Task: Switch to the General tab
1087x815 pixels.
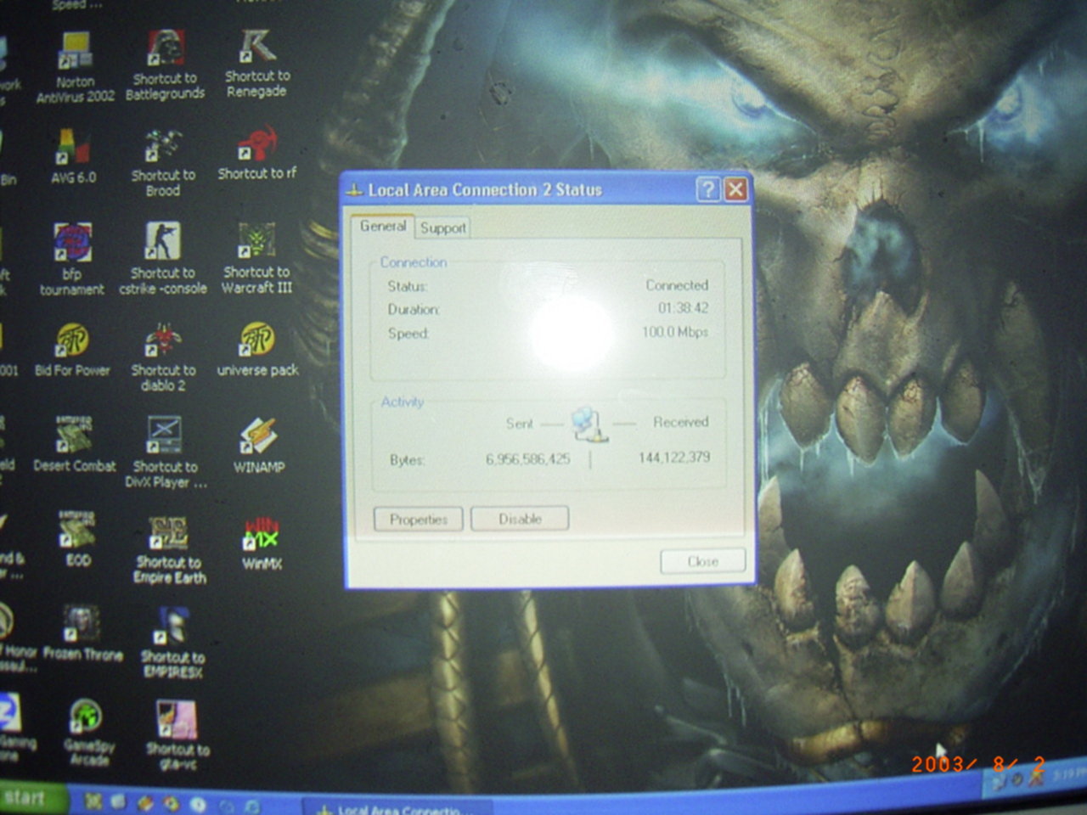Action: click(383, 226)
